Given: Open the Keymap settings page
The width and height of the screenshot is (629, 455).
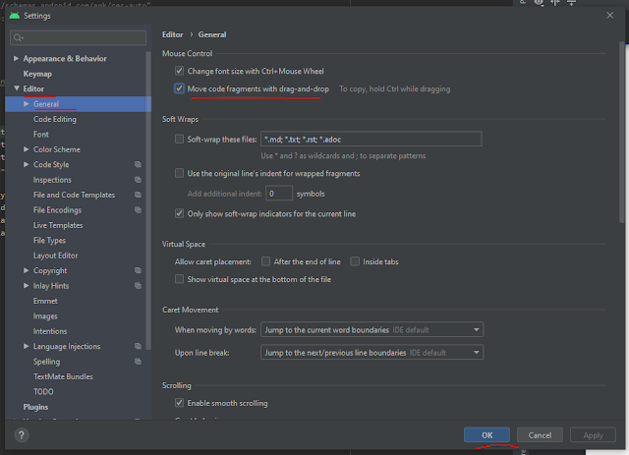Looking at the screenshot, I should tap(37, 74).
